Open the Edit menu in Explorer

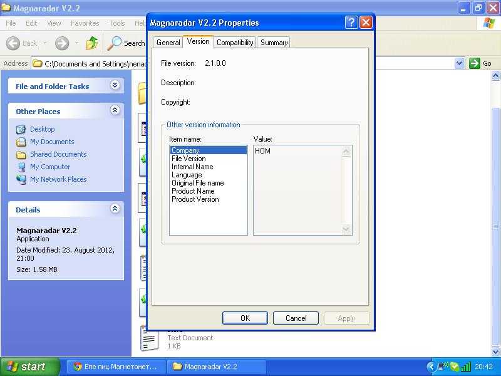(31, 23)
